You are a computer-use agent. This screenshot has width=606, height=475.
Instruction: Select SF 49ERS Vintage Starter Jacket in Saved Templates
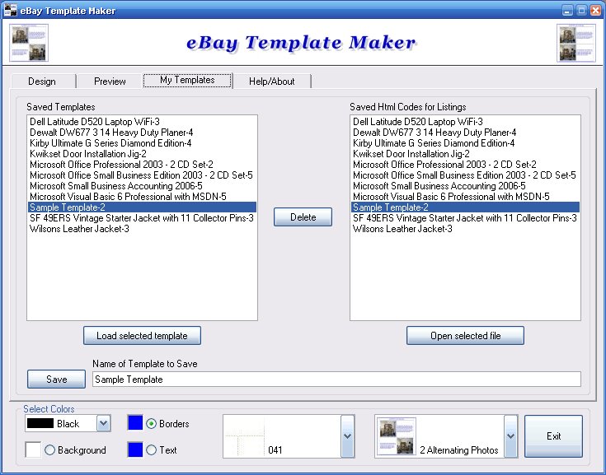pyautogui.click(x=142, y=218)
